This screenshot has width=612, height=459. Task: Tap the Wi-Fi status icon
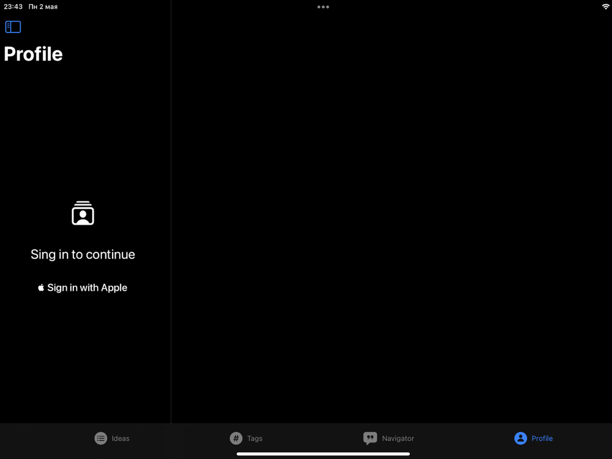click(x=605, y=7)
